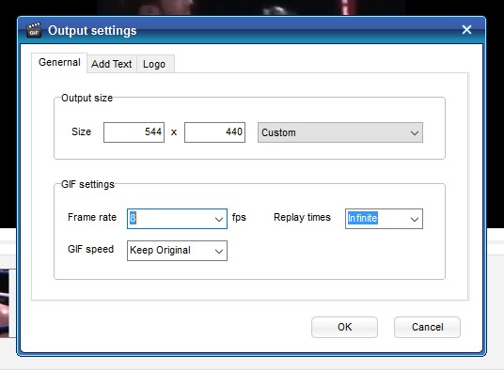Expand the Replay times dropdown arrow

click(x=415, y=220)
